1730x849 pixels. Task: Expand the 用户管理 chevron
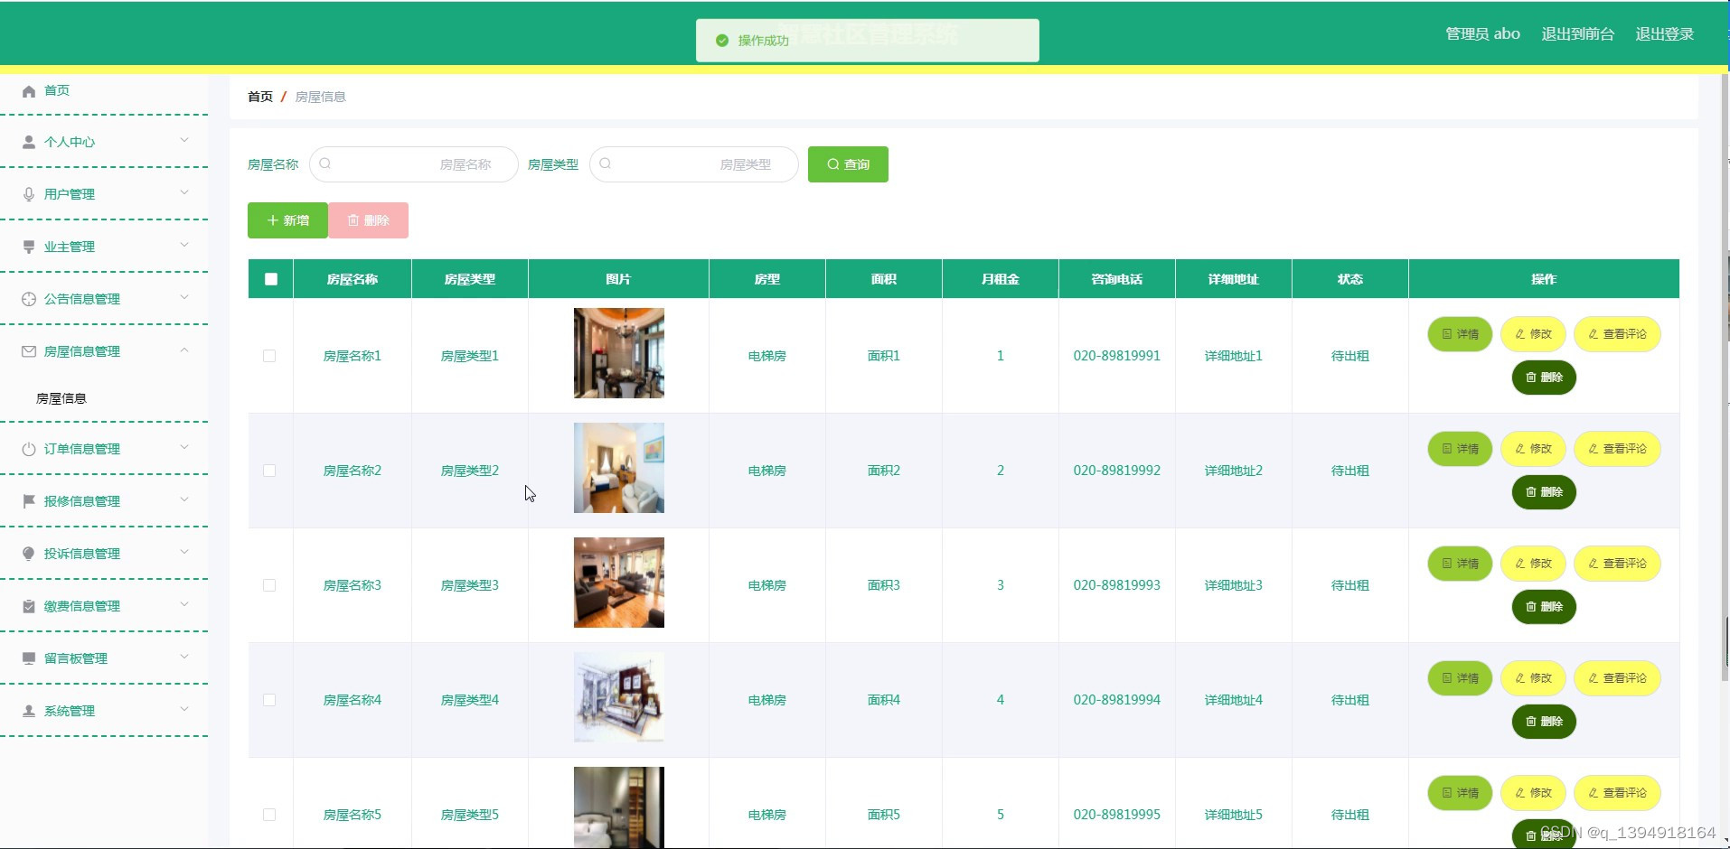184,192
